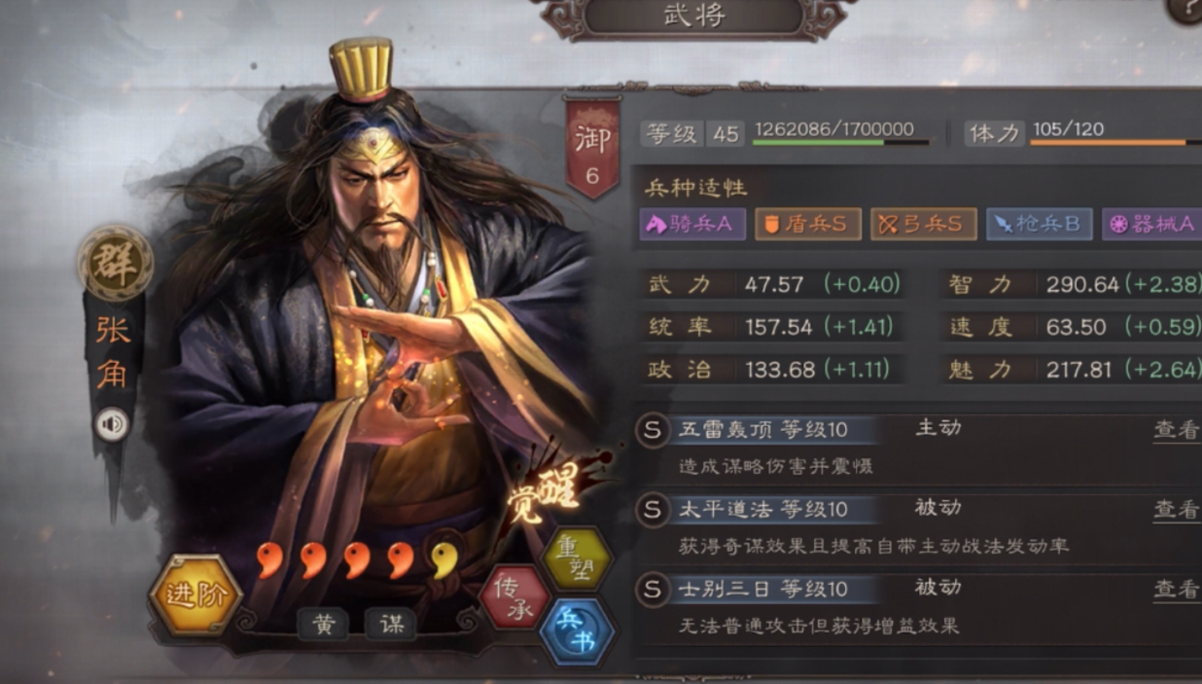Select the red 传承 hexagon icon
Viewport: 1202px width, 684px height.
[x=514, y=596]
